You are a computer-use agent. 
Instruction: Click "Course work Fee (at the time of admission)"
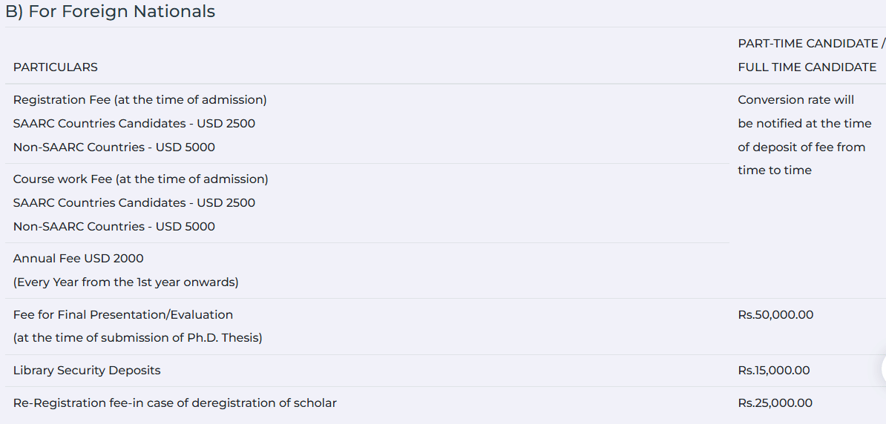click(140, 179)
